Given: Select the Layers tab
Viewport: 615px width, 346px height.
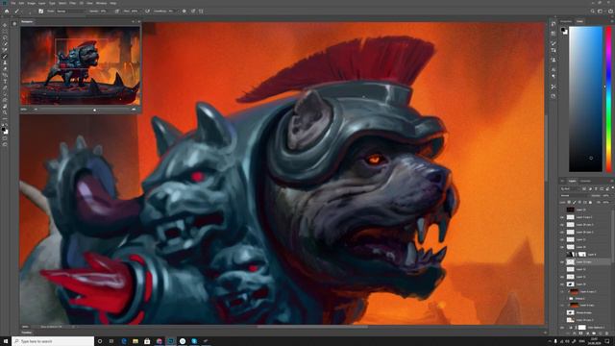Looking at the screenshot, I should pyautogui.click(x=572, y=181).
